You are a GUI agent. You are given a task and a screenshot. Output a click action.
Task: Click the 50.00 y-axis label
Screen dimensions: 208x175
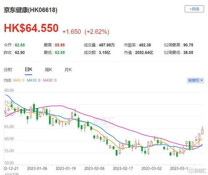(x=9, y=163)
